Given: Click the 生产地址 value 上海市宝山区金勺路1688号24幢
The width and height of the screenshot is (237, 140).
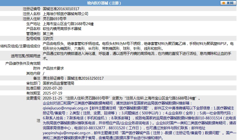Looking at the screenshot, I should click(x=68, y=24).
